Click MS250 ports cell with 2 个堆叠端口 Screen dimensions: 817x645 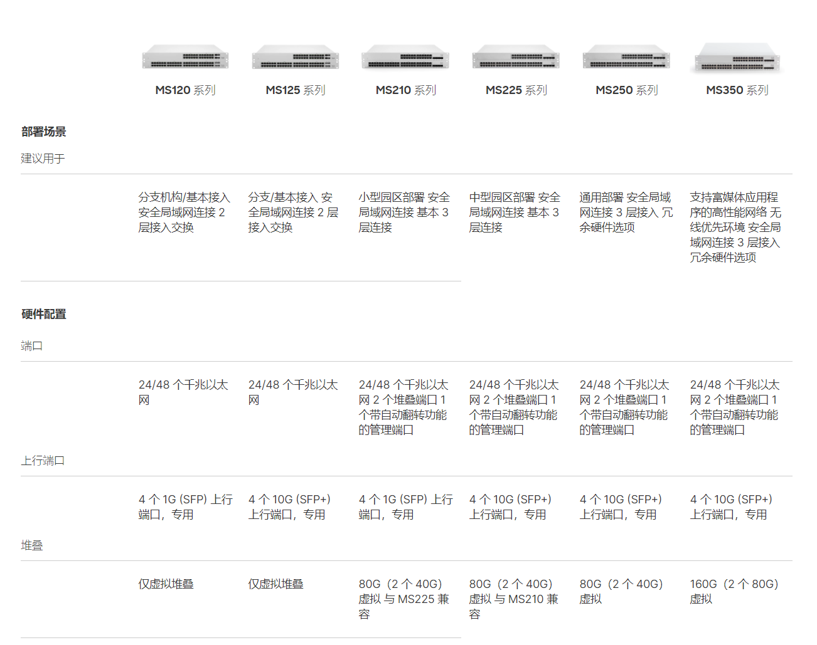(x=624, y=407)
